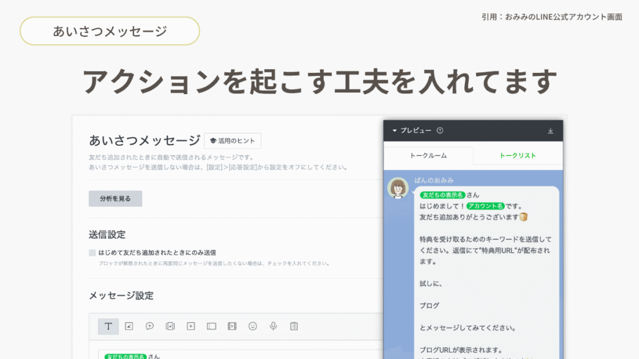
Task: Choose the photo message icon in toolbar
Action: pyautogui.click(x=129, y=326)
